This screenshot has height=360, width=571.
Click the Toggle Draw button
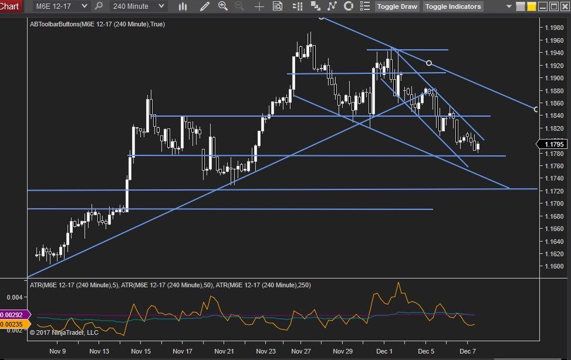coord(397,6)
